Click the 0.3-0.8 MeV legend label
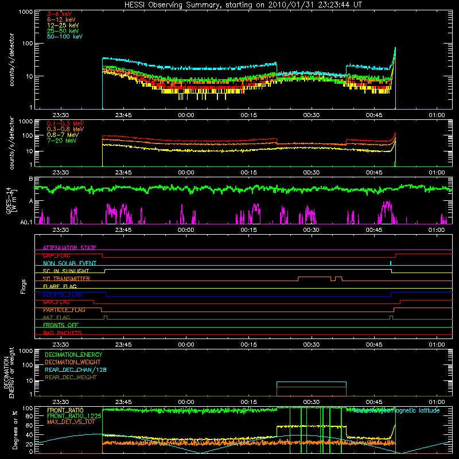Image resolution: width=459 pixels, height=459 pixels. point(65,129)
